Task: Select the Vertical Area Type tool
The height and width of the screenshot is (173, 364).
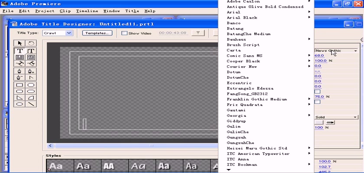Action: pyautogui.click(x=31, y=57)
